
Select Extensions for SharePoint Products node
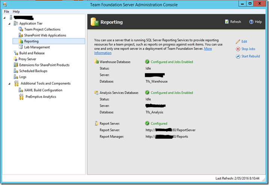click(x=44, y=65)
